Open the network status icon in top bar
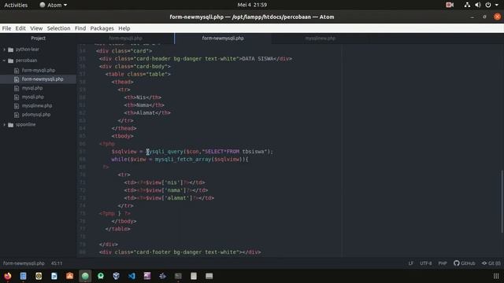This screenshot has height=283, width=504. 467,5
